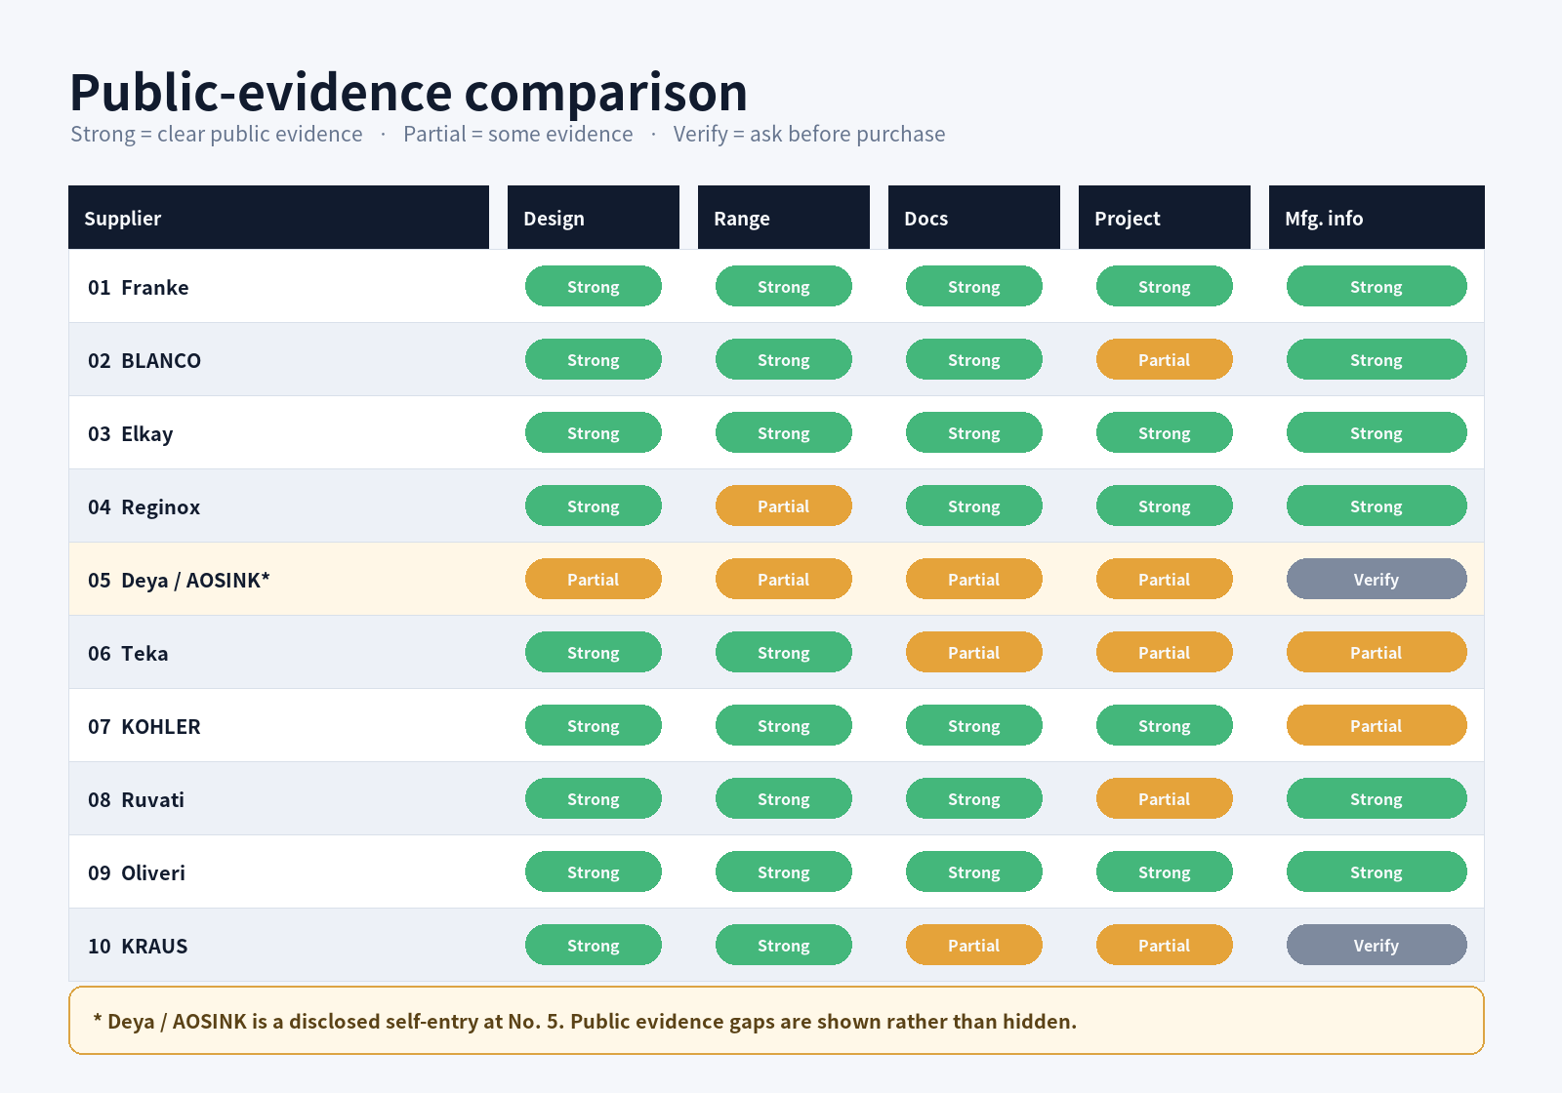Viewport: 1562px width, 1093px height.
Task: Click Teka's Strong badge under Range
Action: point(784,652)
